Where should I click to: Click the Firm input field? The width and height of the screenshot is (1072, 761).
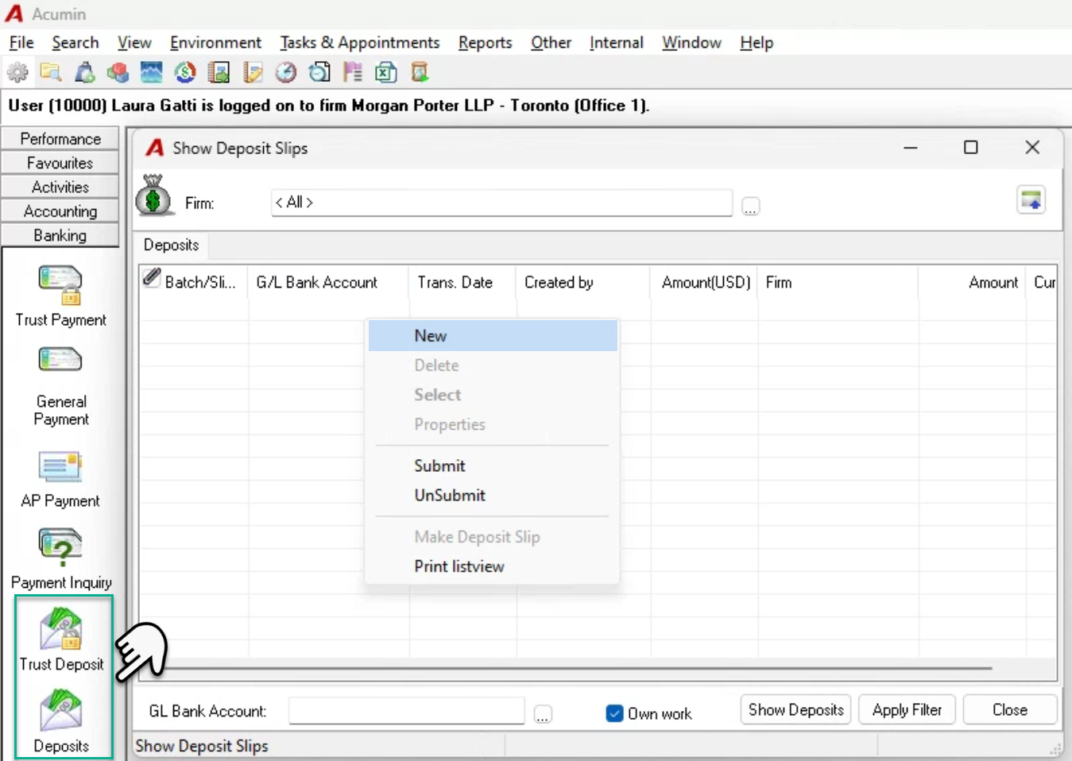[x=501, y=203]
